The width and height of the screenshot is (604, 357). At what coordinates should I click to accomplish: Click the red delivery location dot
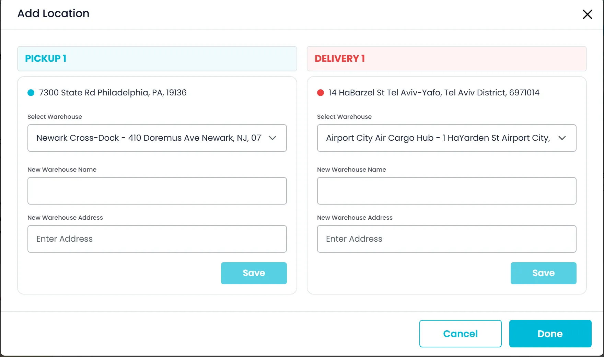click(321, 93)
